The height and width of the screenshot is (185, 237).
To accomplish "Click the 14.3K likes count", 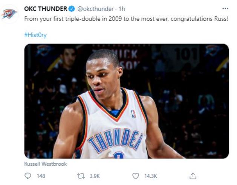I will point(151,176).
